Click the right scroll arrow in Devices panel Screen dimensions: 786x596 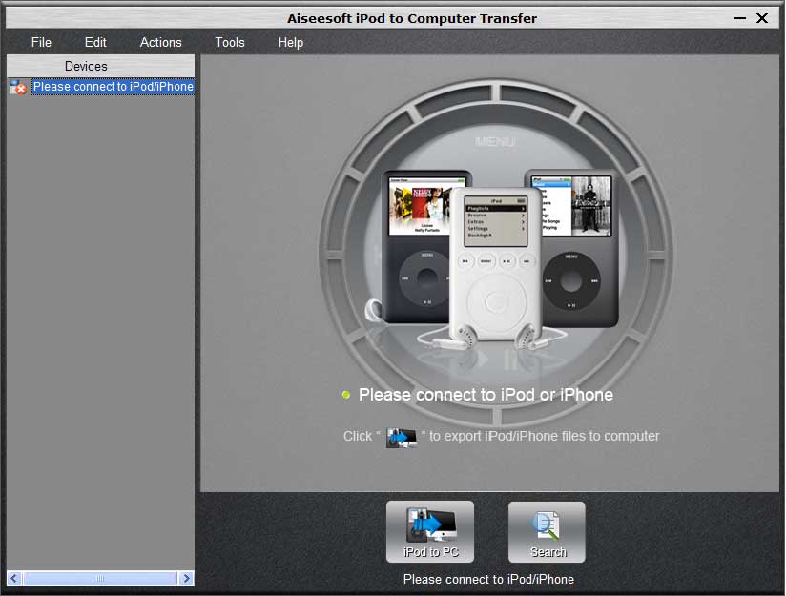coord(186,578)
